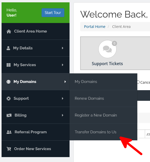Open the Support Tickets link
The width and height of the screenshot is (150, 162).
click(x=107, y=64)
